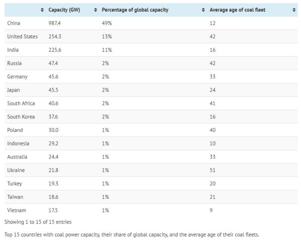Screen dimensions: 301x241
Task: Click the 49% global share cell
Action: coord(107,23)
